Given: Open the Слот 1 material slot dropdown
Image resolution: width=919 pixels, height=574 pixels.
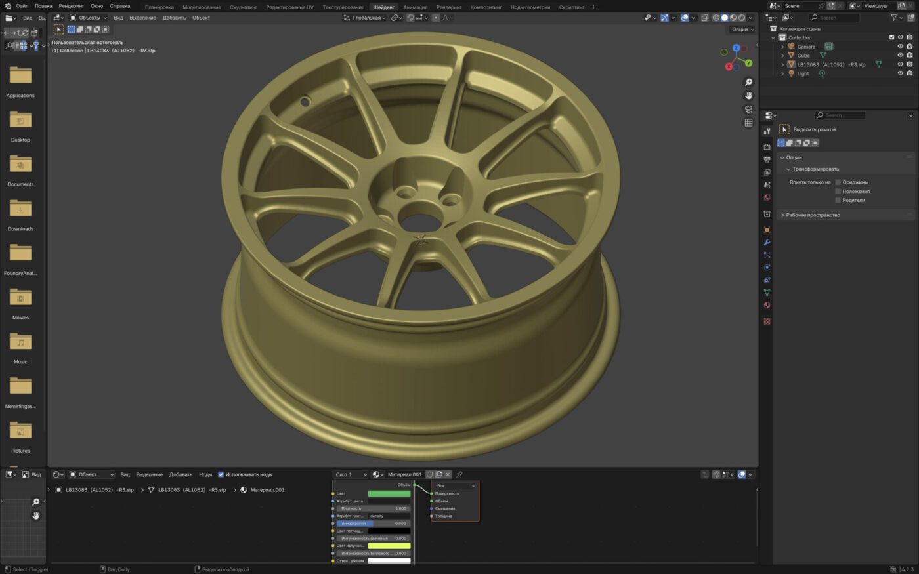Looking at the screenshot, I should click(350, 474).
